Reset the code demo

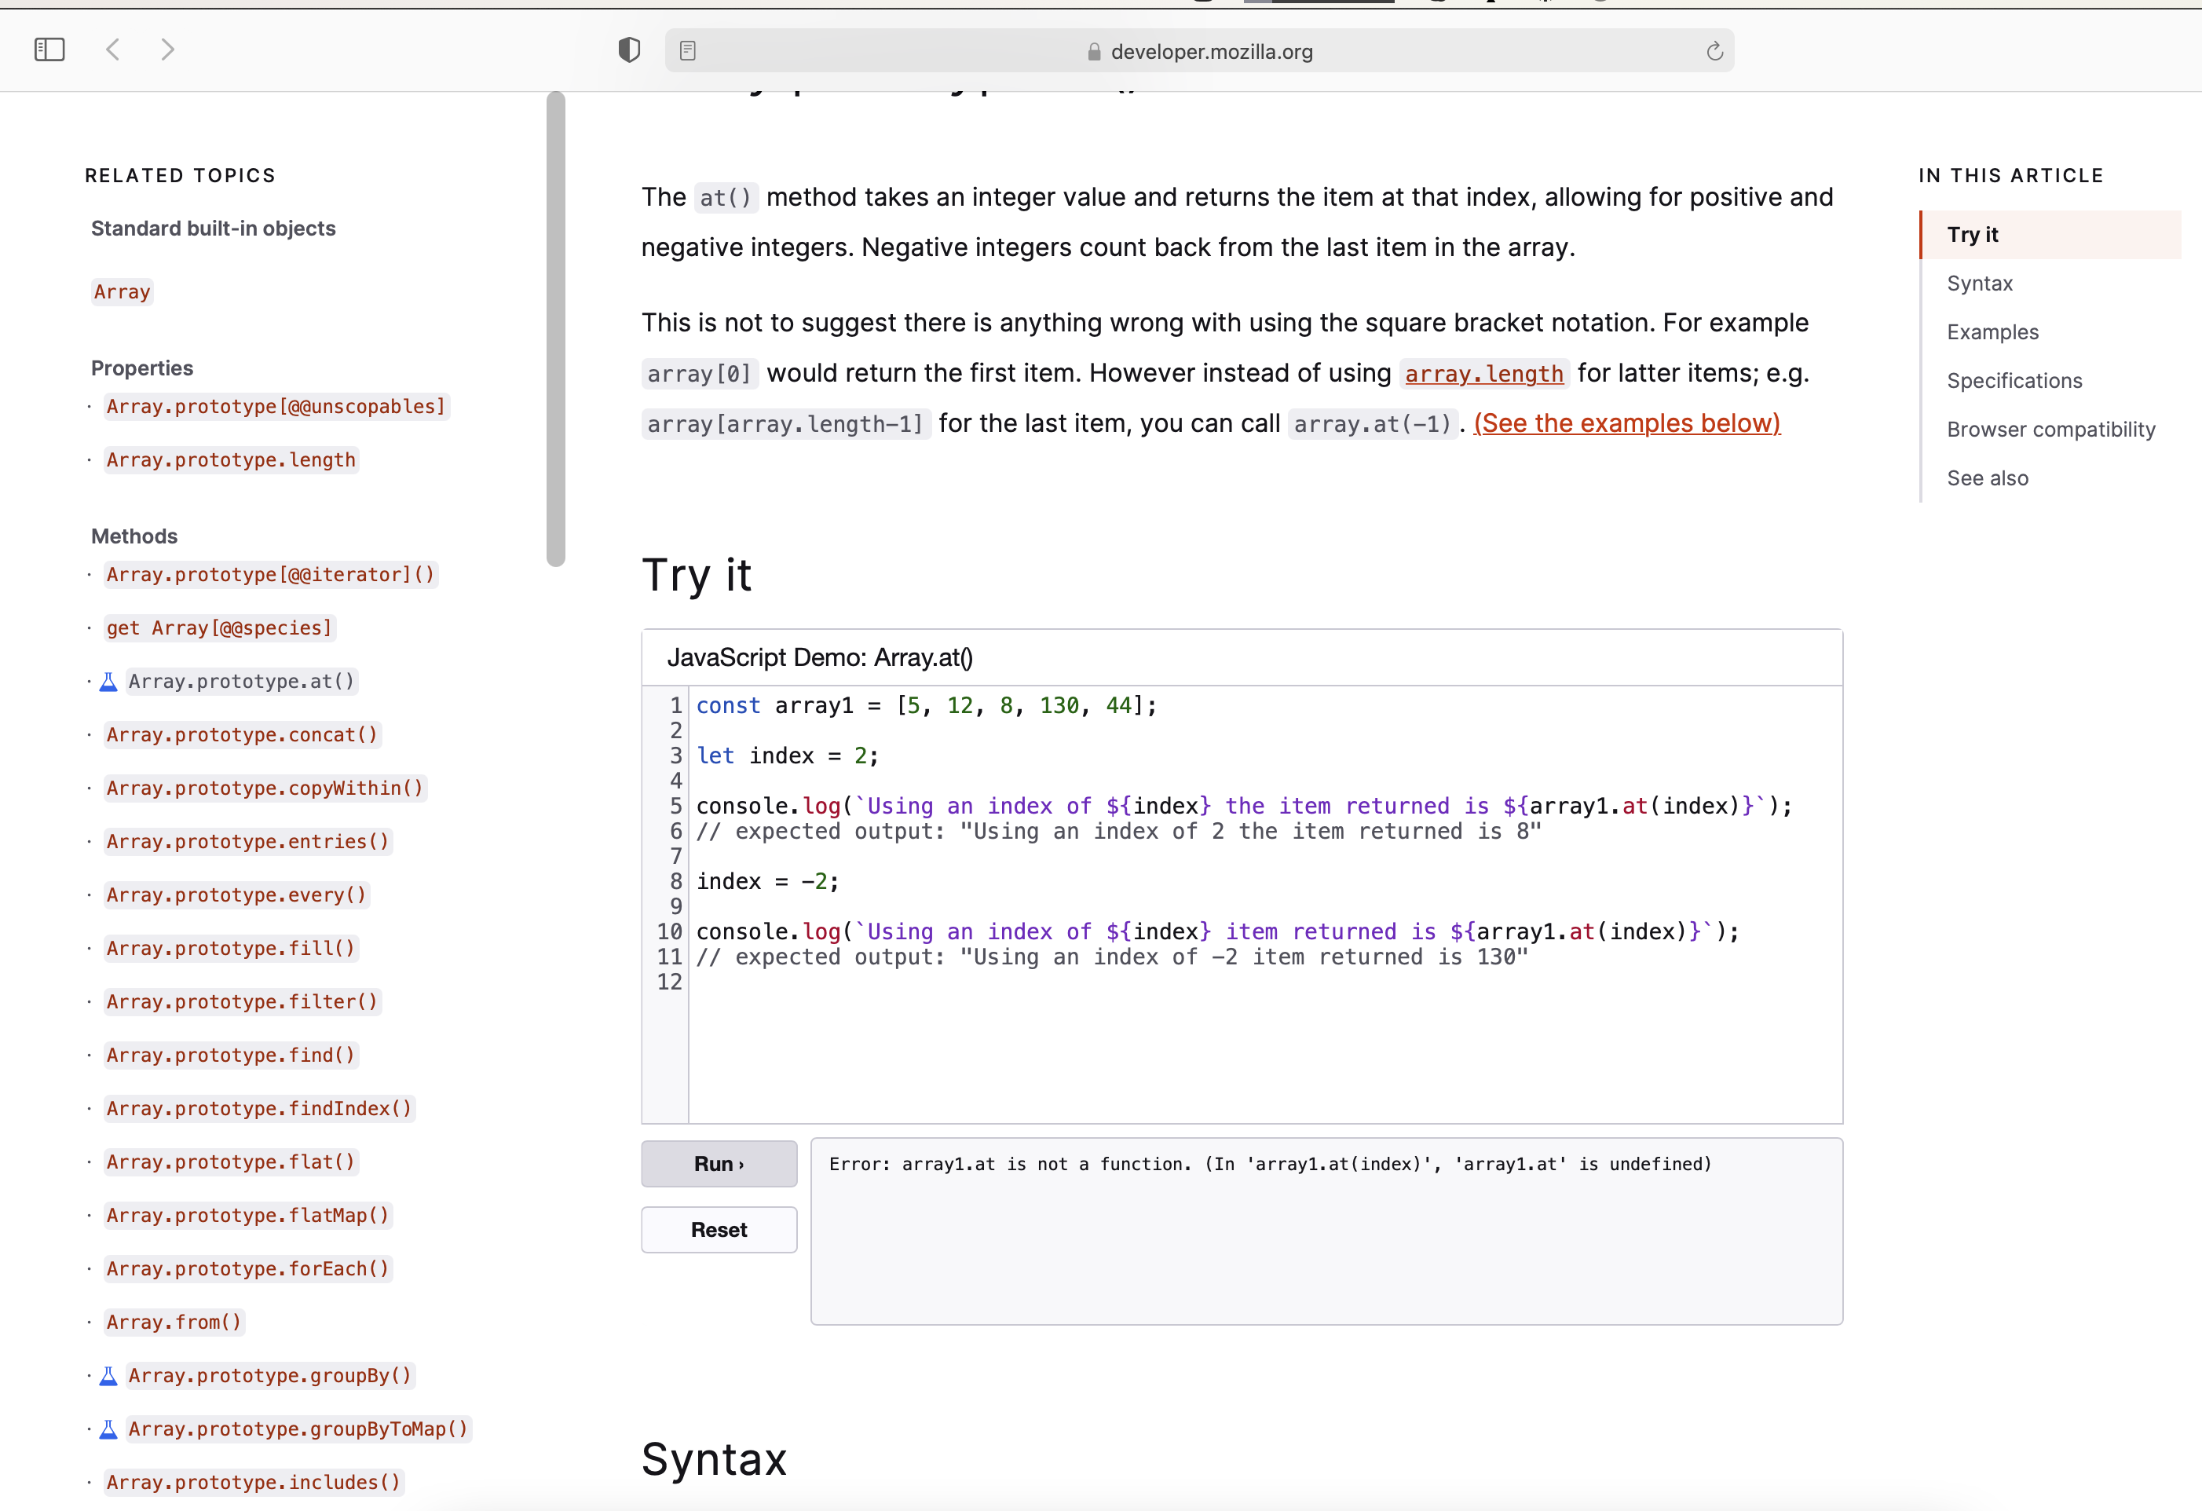[719, 1230]
